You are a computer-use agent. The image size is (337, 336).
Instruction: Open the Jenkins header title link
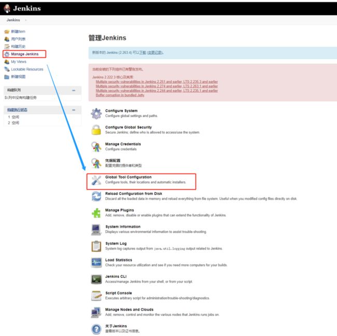[x=27, y=8]
